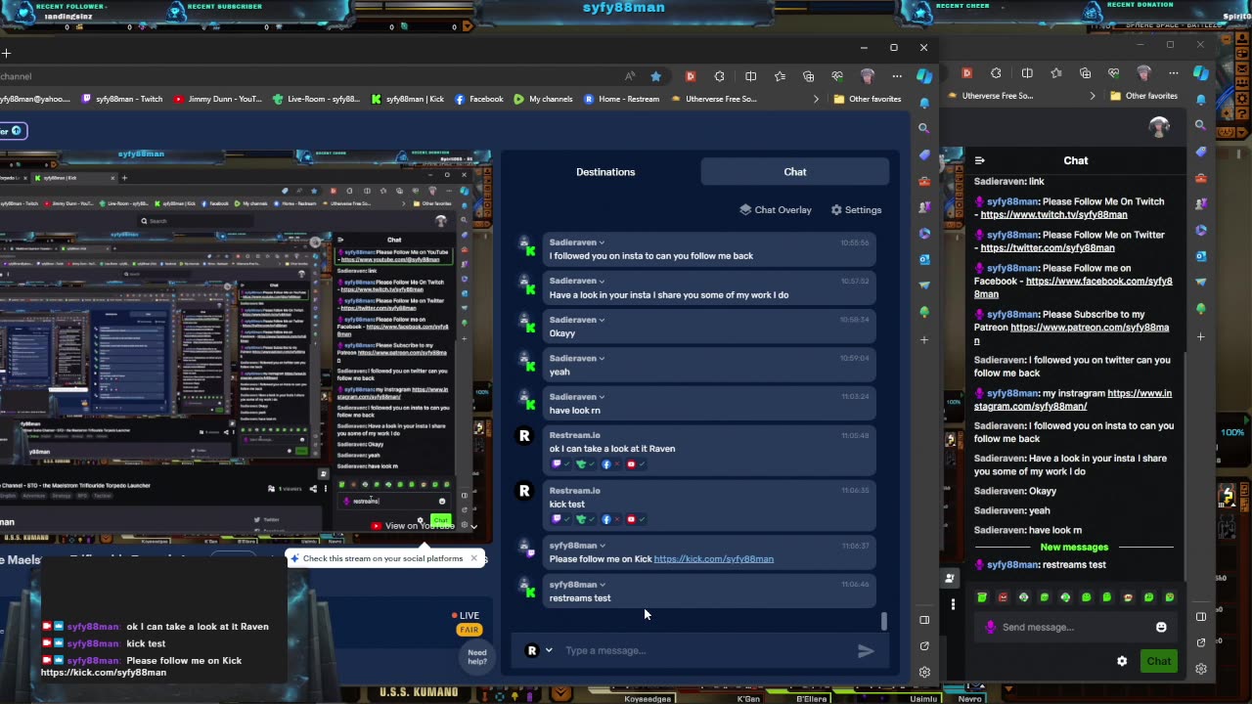The image size is (1252, 704).
Task: Close the 'Check this stream' social platforms tip
Action: click(473, 558)
